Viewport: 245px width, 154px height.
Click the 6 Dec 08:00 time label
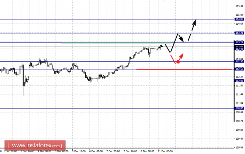coord(96,151)
